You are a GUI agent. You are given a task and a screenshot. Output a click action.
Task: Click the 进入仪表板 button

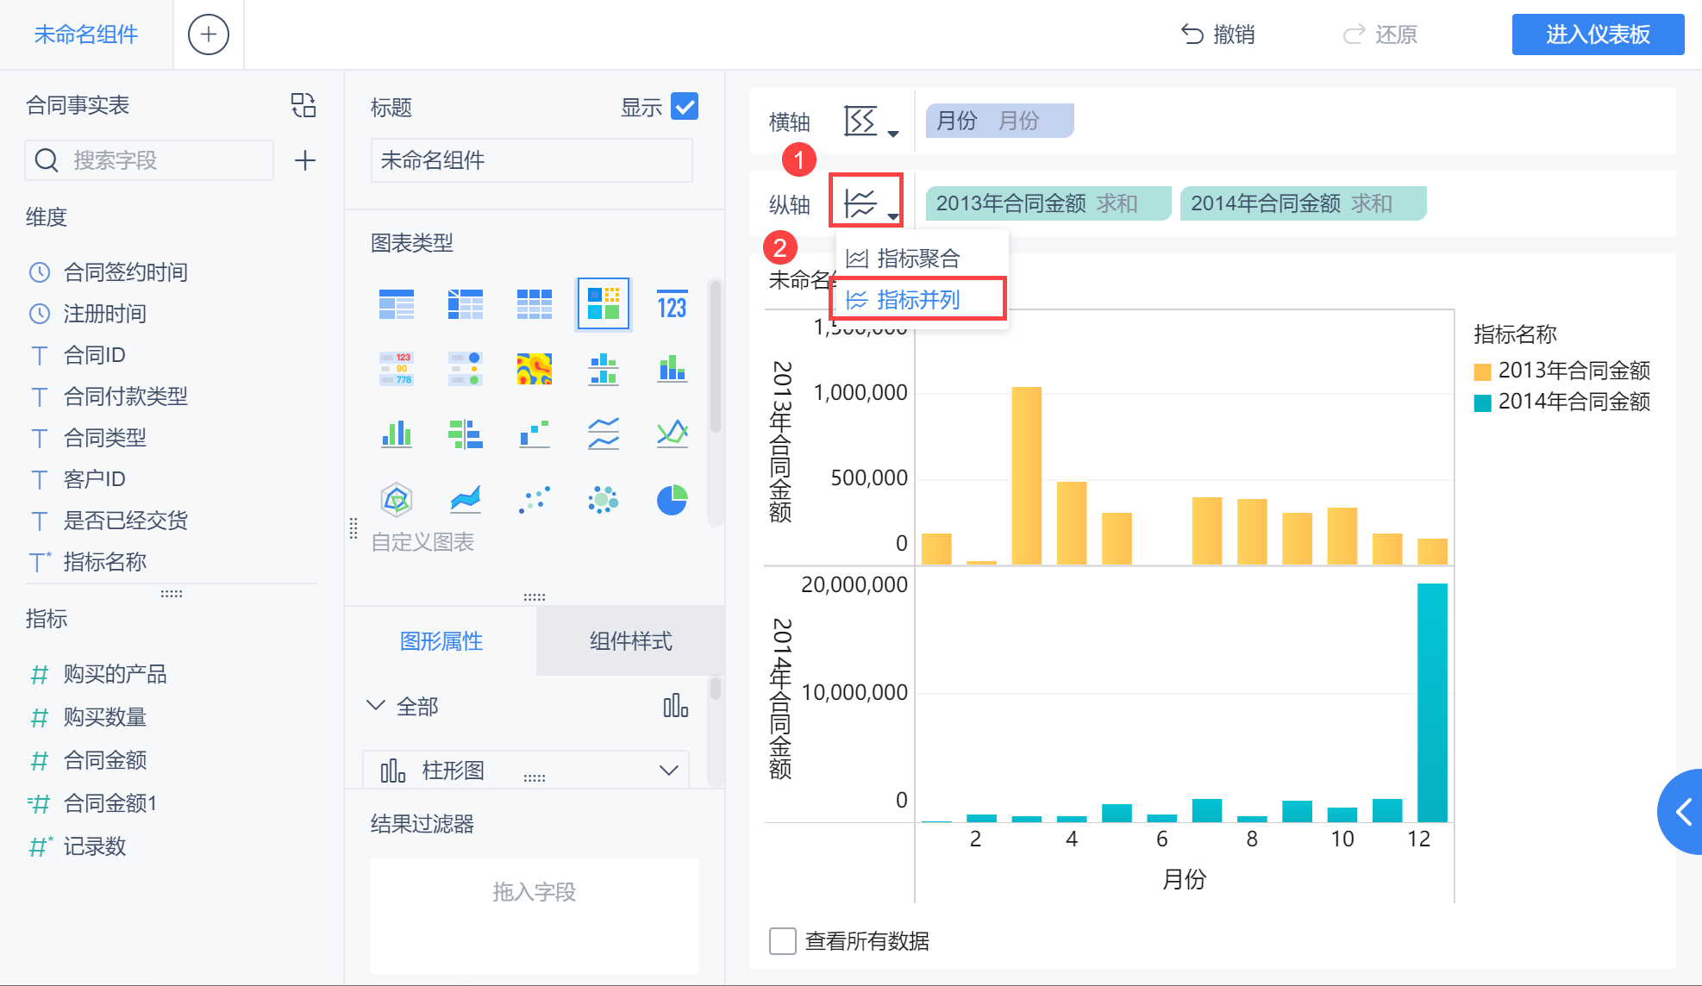(1597, 34)
